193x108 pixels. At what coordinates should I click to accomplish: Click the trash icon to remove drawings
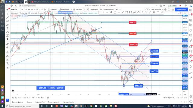[x=8, y=68]
